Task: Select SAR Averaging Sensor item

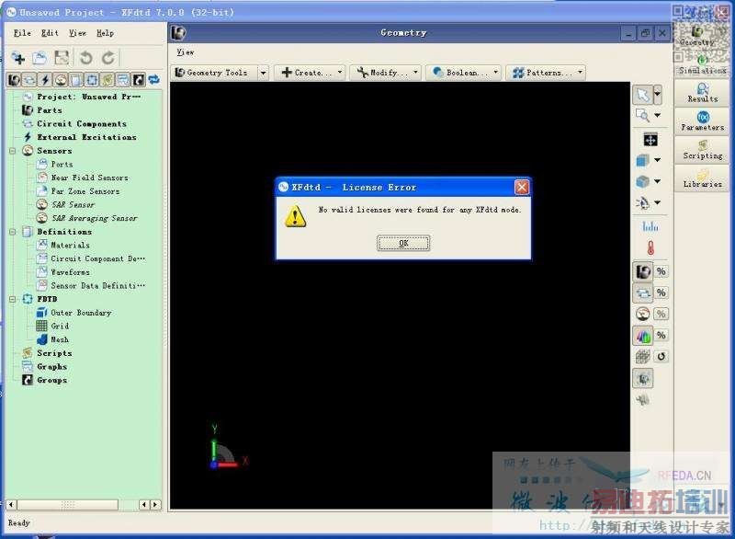Action: click(x=95, y=218)
